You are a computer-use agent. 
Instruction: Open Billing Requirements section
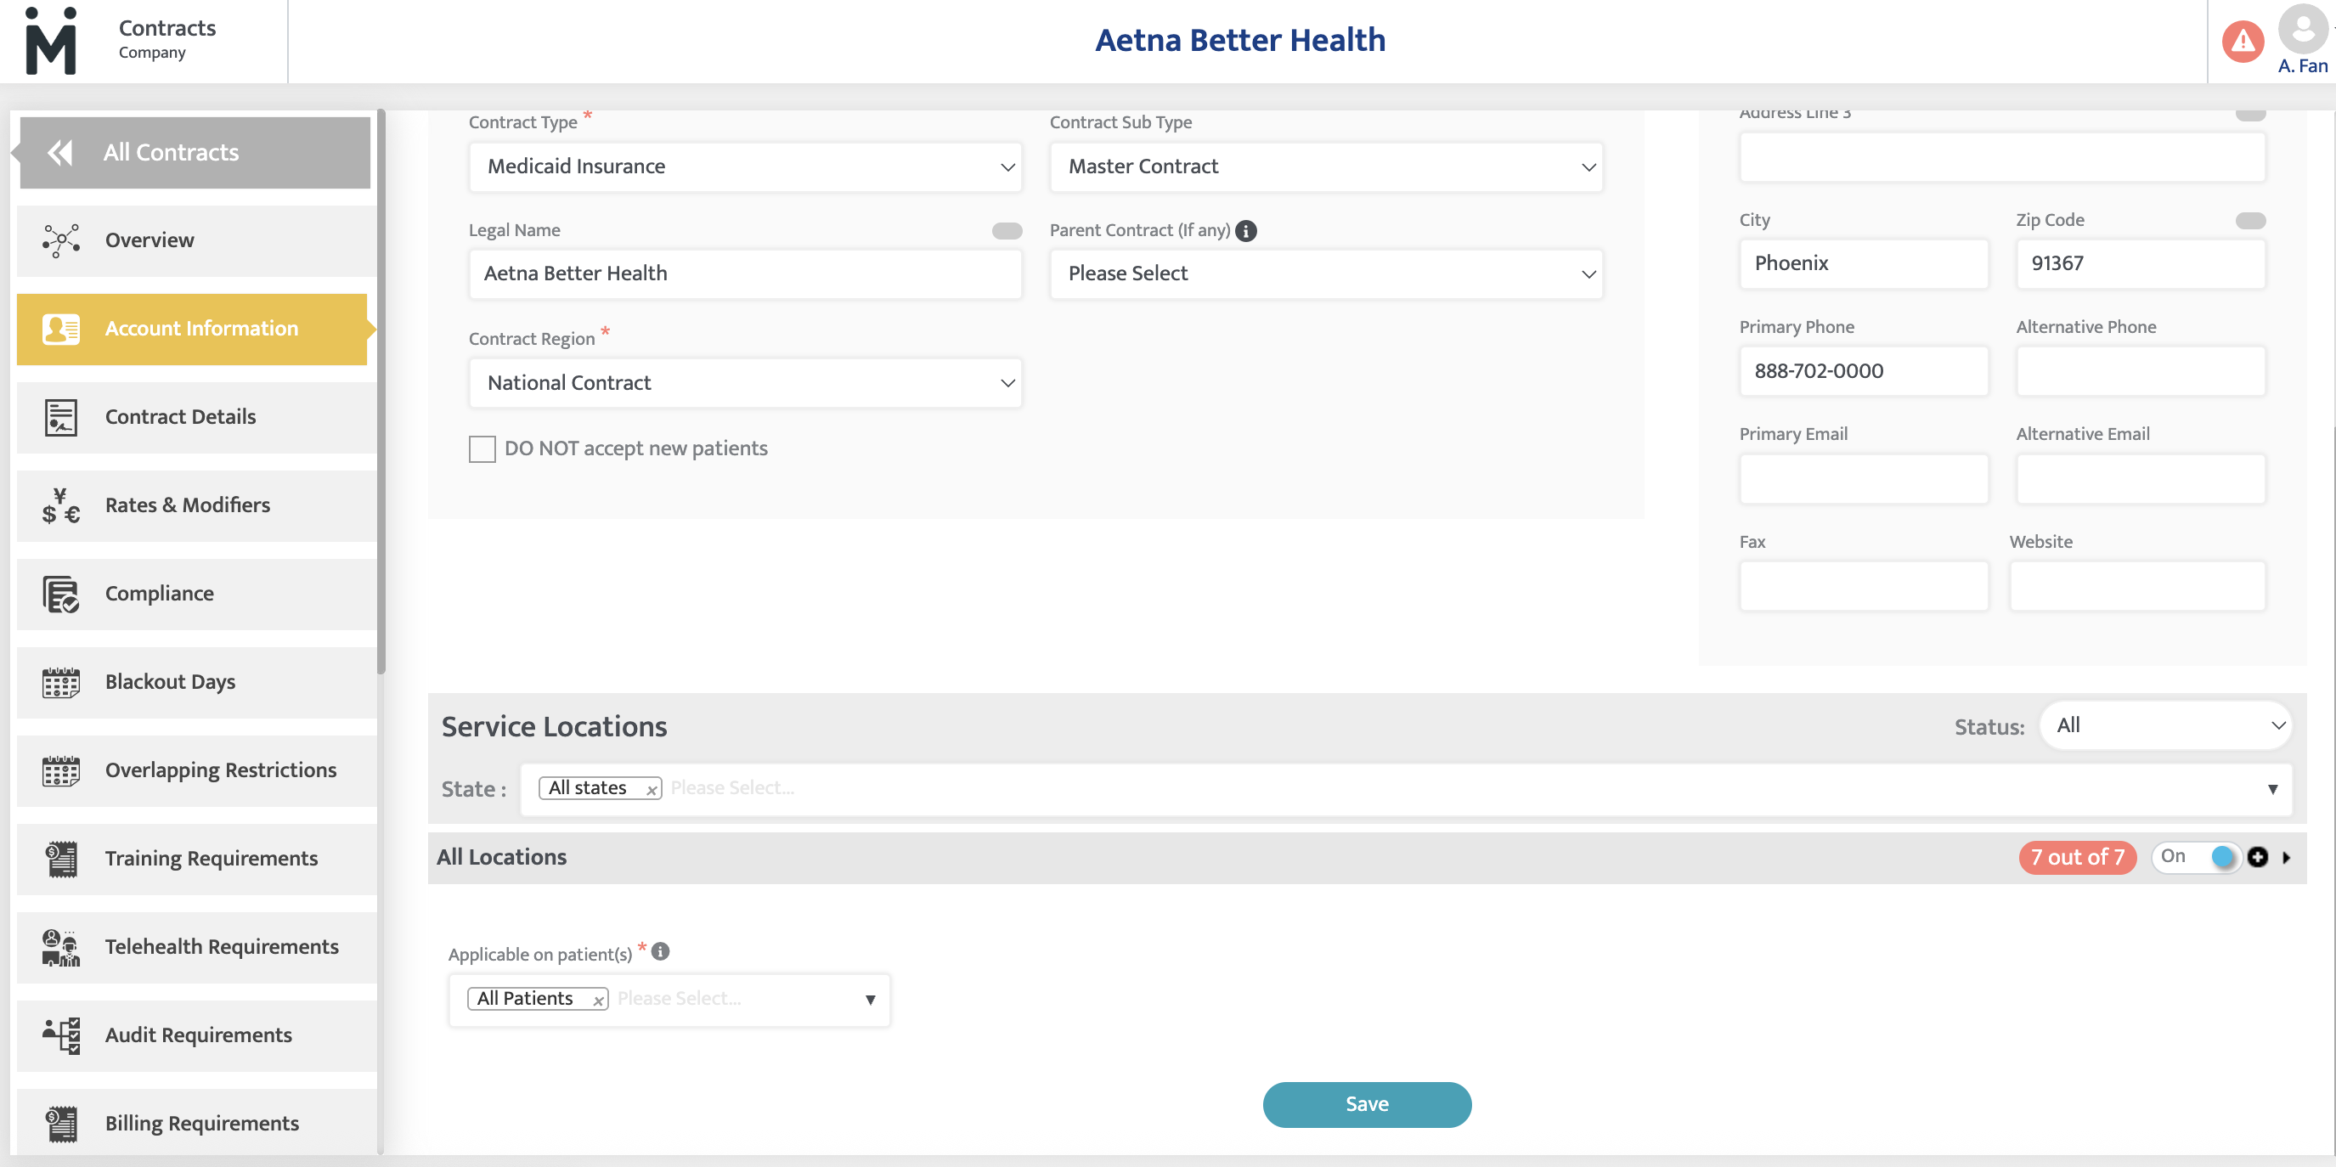(x=197, y=1122)
